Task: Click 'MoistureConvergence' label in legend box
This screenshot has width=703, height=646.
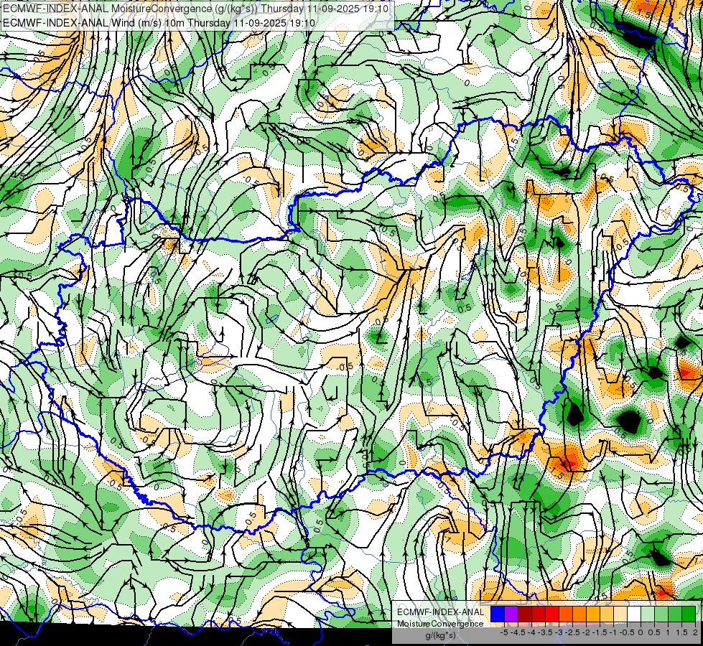Action: tap(440, 624)
